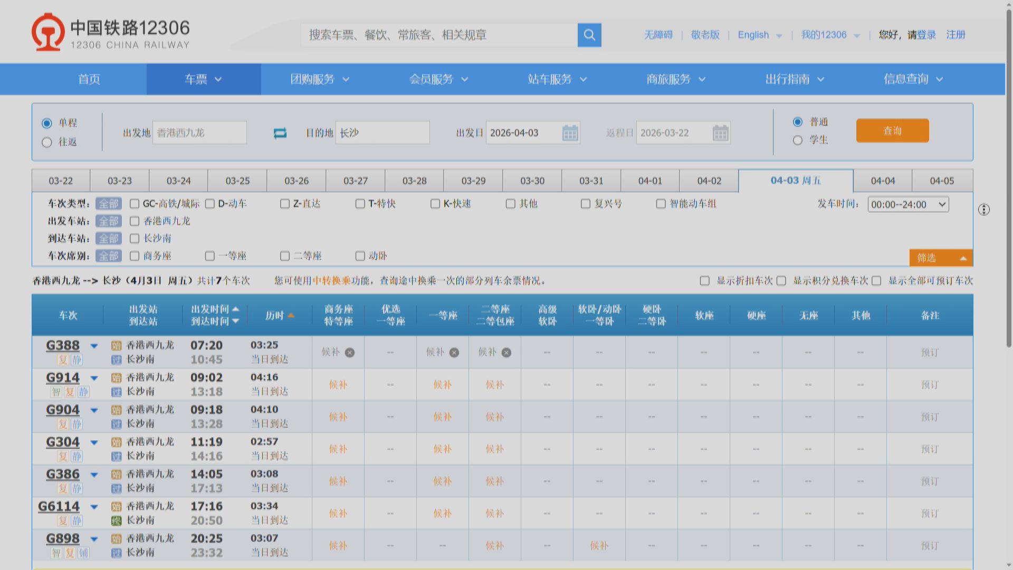The height and width of the screenshot is (570, 1013).
Task: Select the 往返 round-trip radio button
Action: 47,142
